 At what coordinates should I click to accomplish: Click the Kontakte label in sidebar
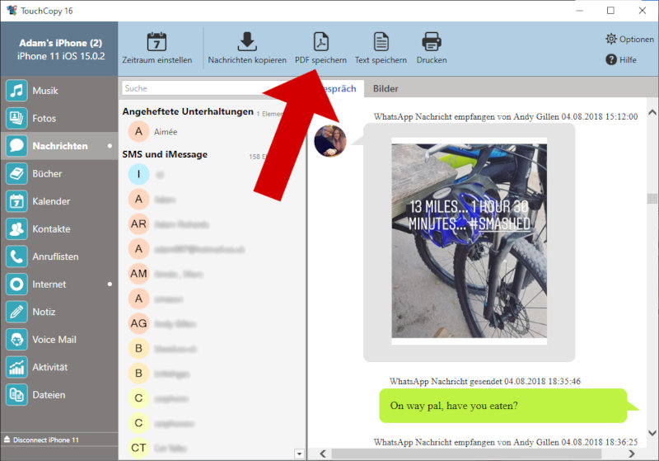(51, 228)
